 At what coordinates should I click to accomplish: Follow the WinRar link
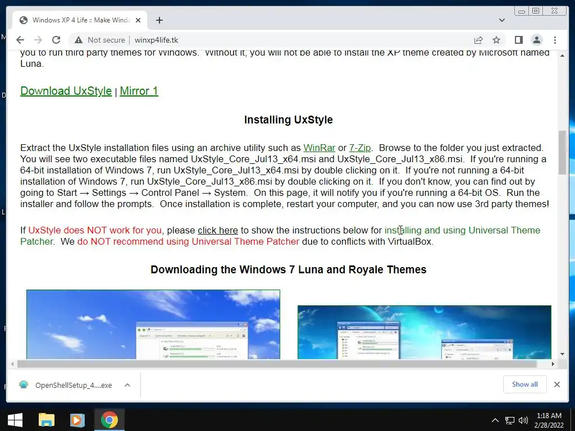[x=320, y=148]
